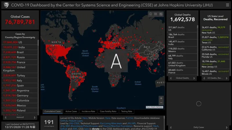The height and width of the screenshot is (130, 232).
Task: Open the basemap gallery grid icon
Action: [161, 14]
